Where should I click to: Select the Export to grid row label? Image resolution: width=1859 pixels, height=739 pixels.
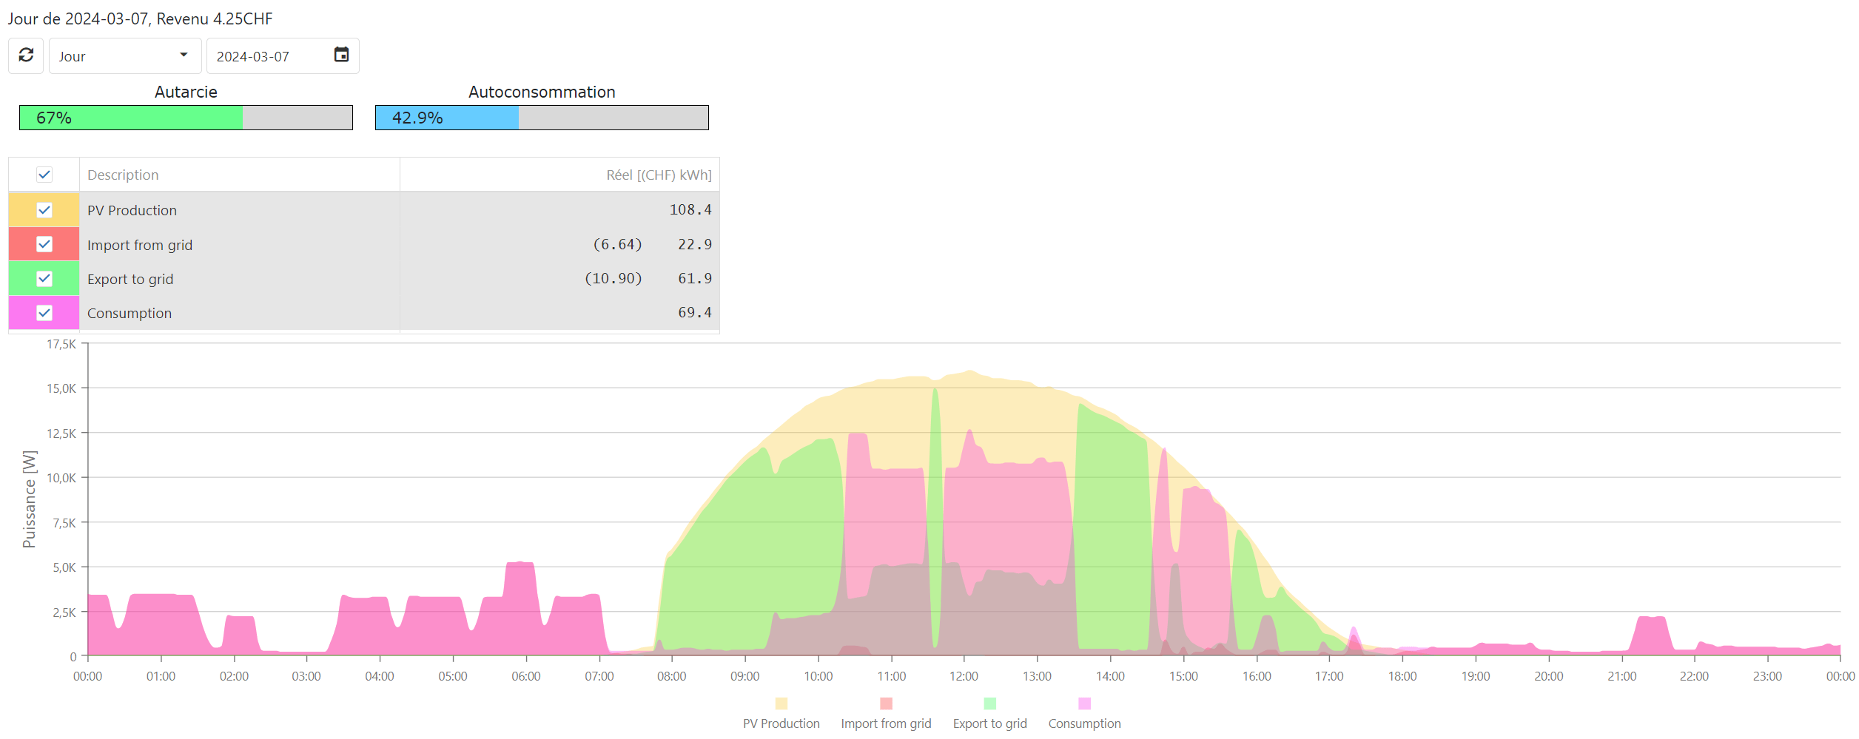point(130,280)
